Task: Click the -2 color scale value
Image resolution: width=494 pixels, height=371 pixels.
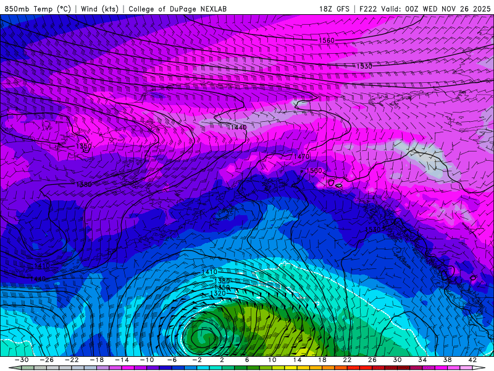Action: [197, 360]
